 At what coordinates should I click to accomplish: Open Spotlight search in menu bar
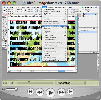point(96,7)
